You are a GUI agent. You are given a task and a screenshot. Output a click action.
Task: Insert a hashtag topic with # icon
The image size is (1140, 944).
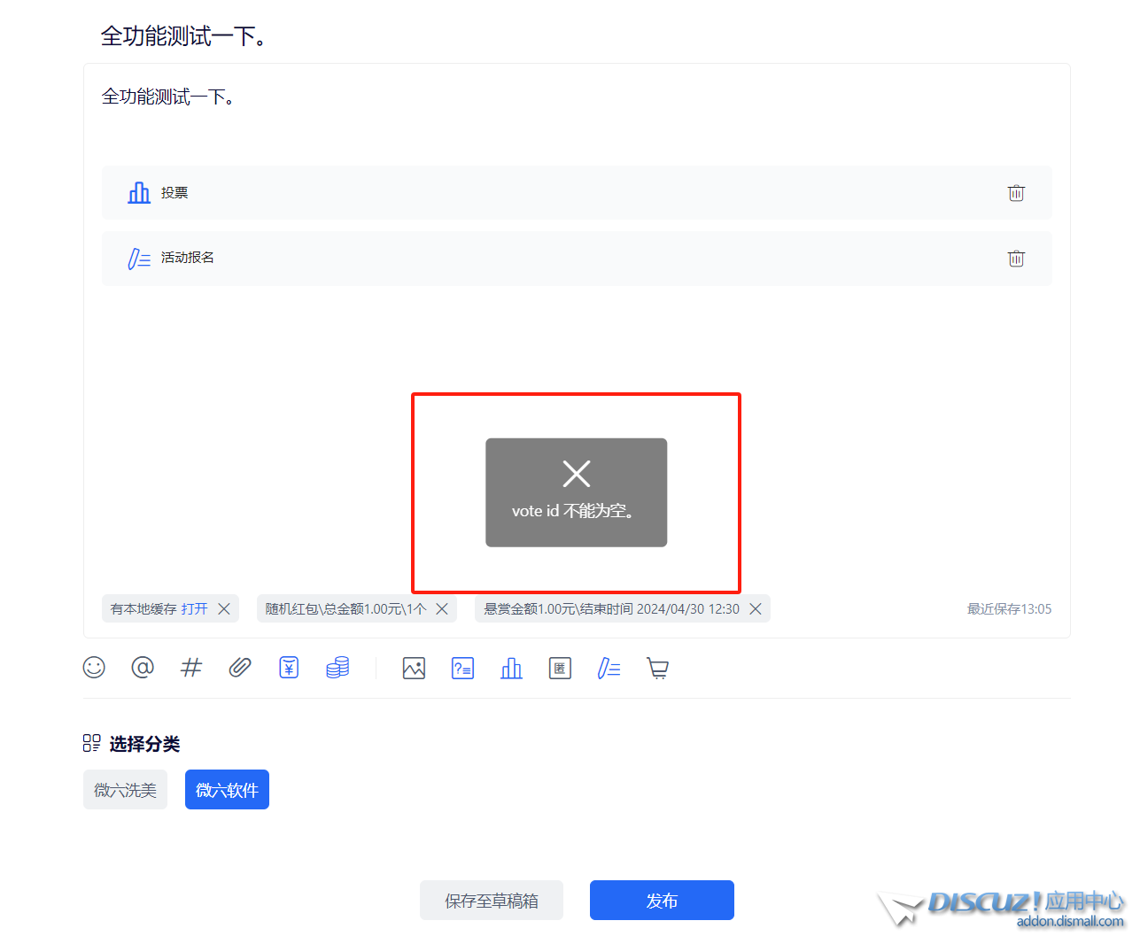tap(191, 667)
